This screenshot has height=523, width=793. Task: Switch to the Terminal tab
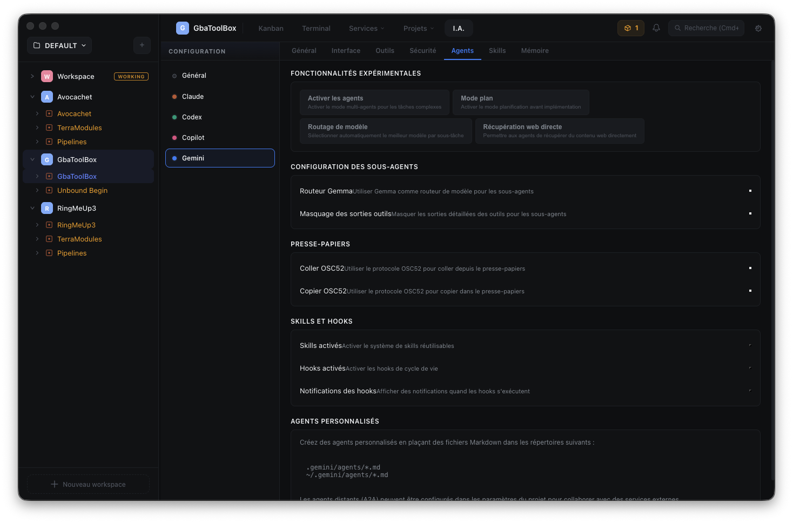[x=317, y=28]
